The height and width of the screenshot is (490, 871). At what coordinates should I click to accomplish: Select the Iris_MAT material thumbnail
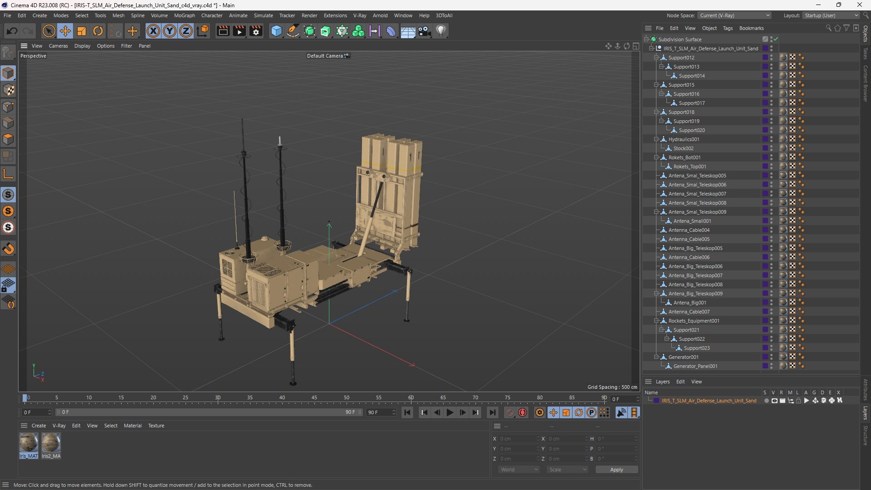pos(29,443)
